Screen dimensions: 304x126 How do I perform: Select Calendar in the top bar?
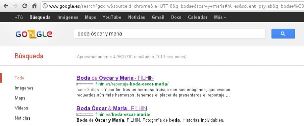198,17
